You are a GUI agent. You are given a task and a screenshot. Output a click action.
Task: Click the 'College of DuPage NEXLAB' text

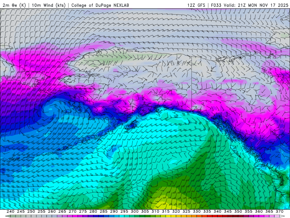[100, 5]
